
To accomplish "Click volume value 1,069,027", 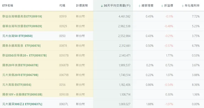I will [x=125, y=104].
